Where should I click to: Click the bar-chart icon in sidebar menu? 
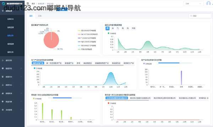point(3,93)
